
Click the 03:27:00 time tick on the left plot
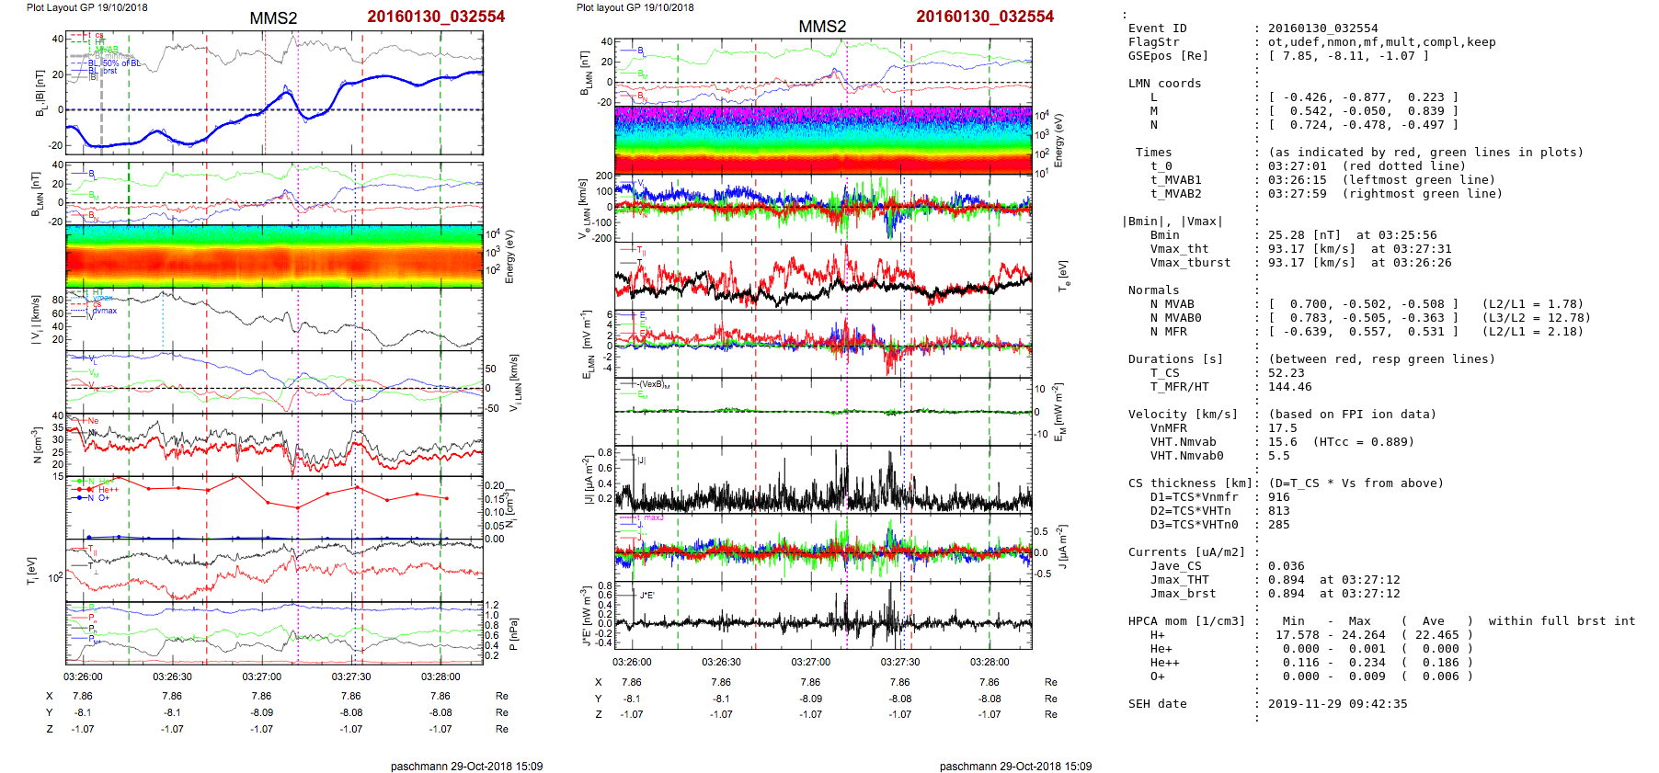point(261,676)
